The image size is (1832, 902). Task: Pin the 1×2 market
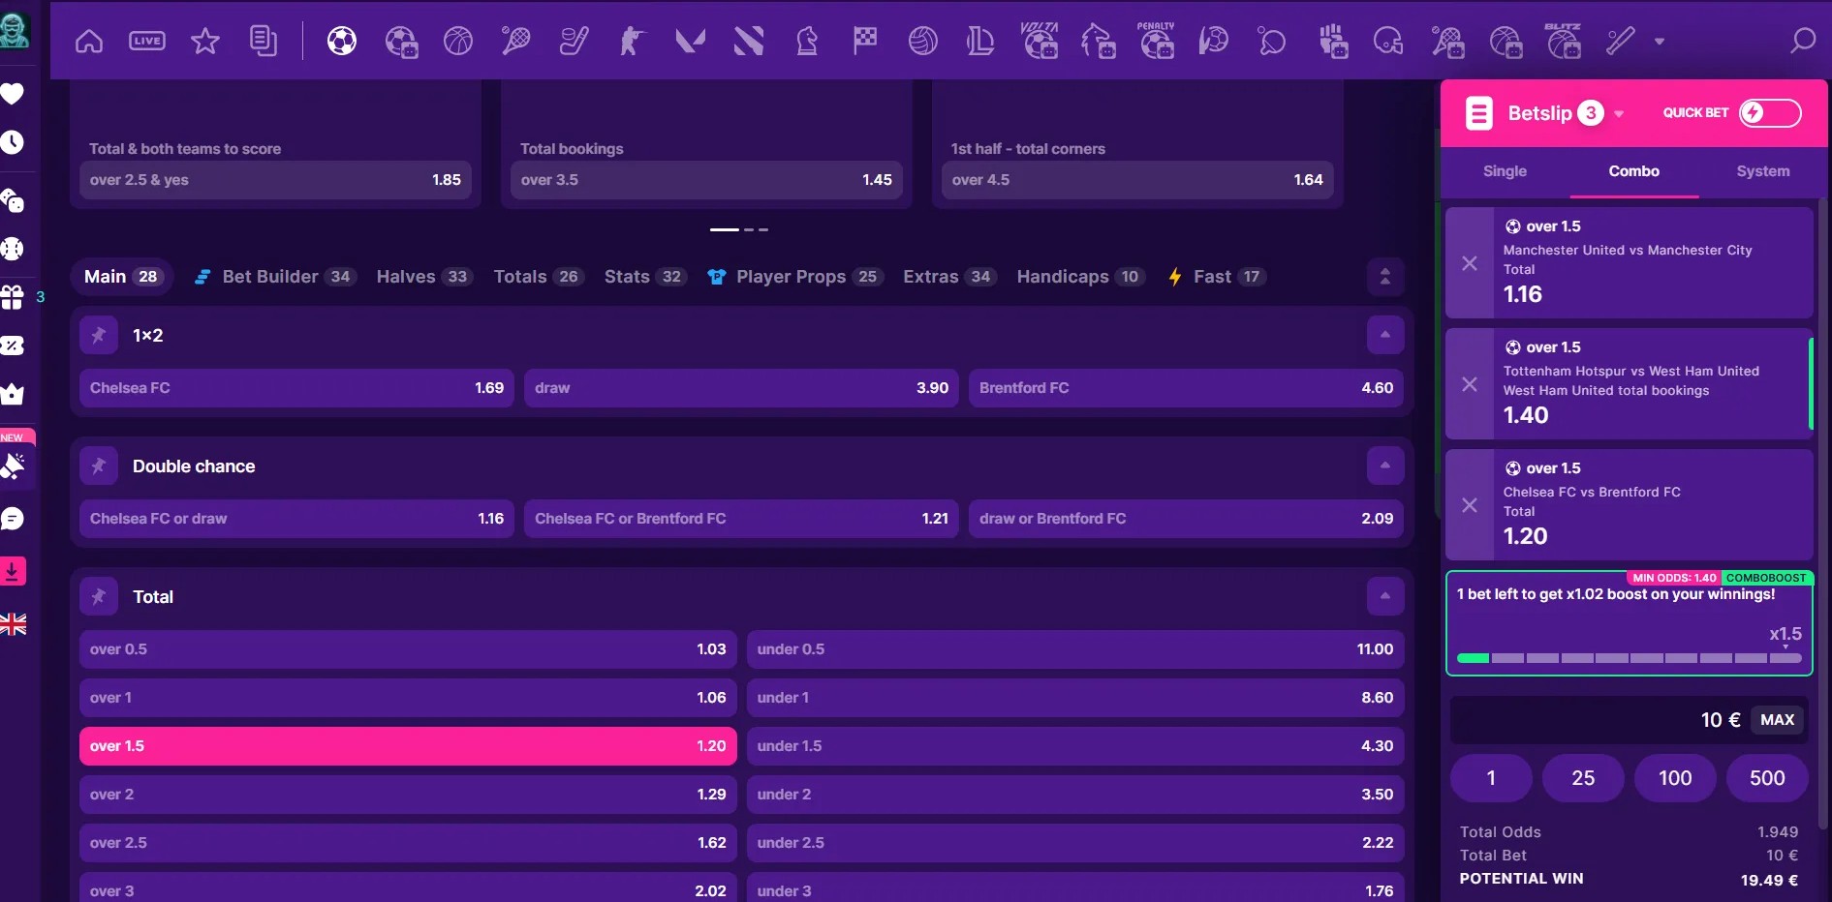tap(99, 335)
